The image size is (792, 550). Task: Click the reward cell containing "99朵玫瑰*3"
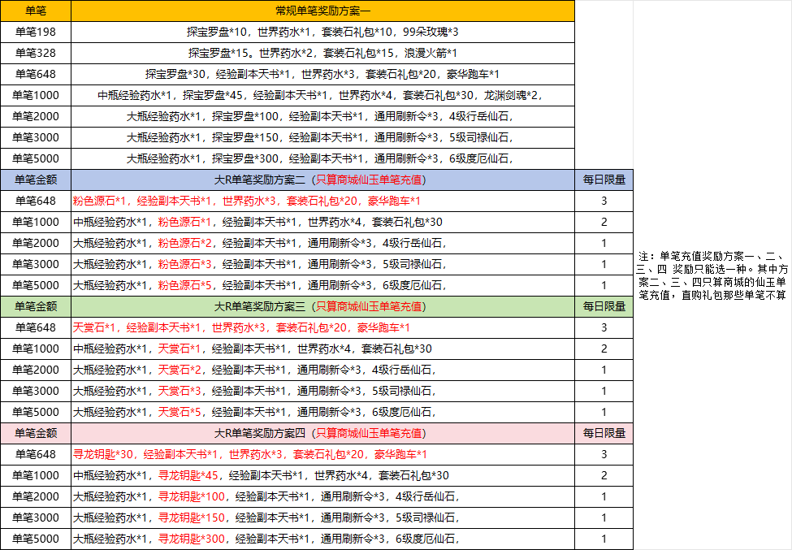pos(322,32)
